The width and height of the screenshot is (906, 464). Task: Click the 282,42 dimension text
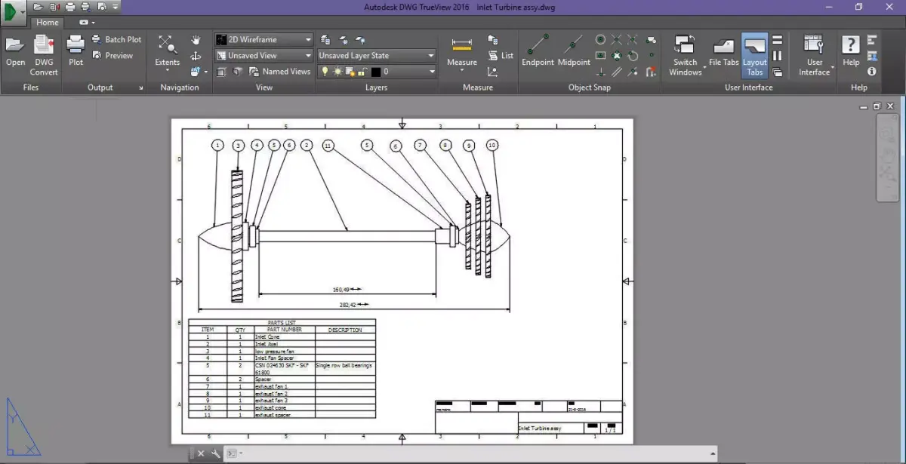pyautogui.click(x=349, y=304)
